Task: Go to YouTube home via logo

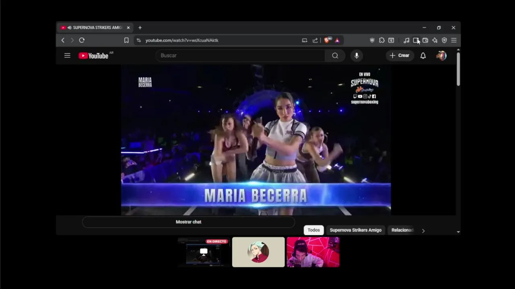Action: [x=93, y=56]
